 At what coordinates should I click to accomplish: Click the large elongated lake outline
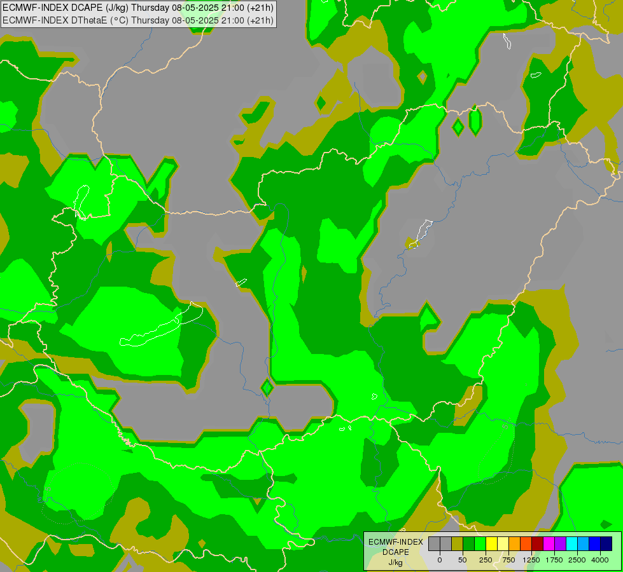(161, 324)
